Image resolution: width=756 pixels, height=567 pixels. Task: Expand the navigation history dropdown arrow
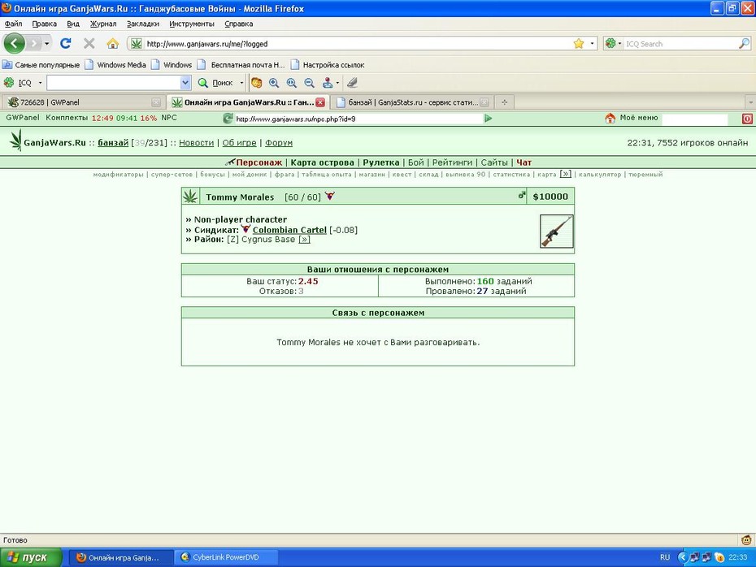(x=47, y=44)
